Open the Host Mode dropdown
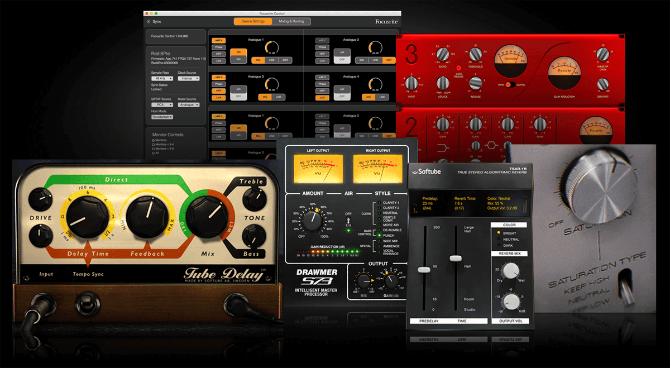This screenshot has height=368, width=670. click(x=162, y=116)
